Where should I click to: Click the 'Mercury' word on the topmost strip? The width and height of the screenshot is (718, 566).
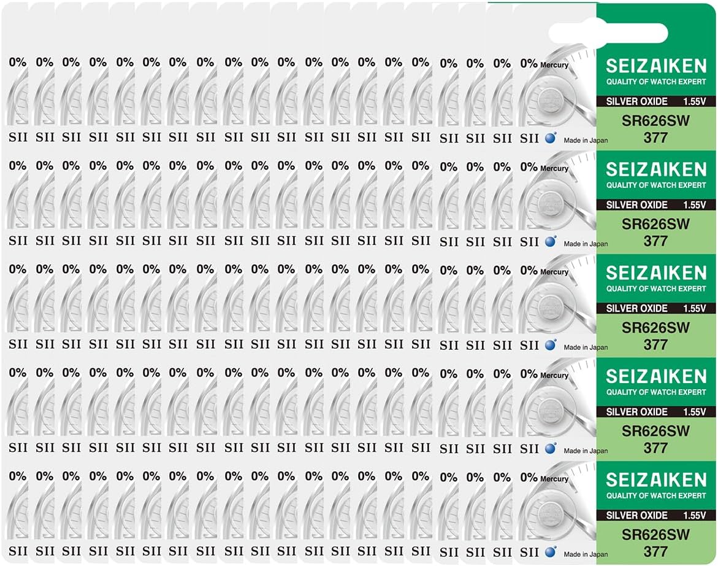pyautogui.click(x=554, y=65)
